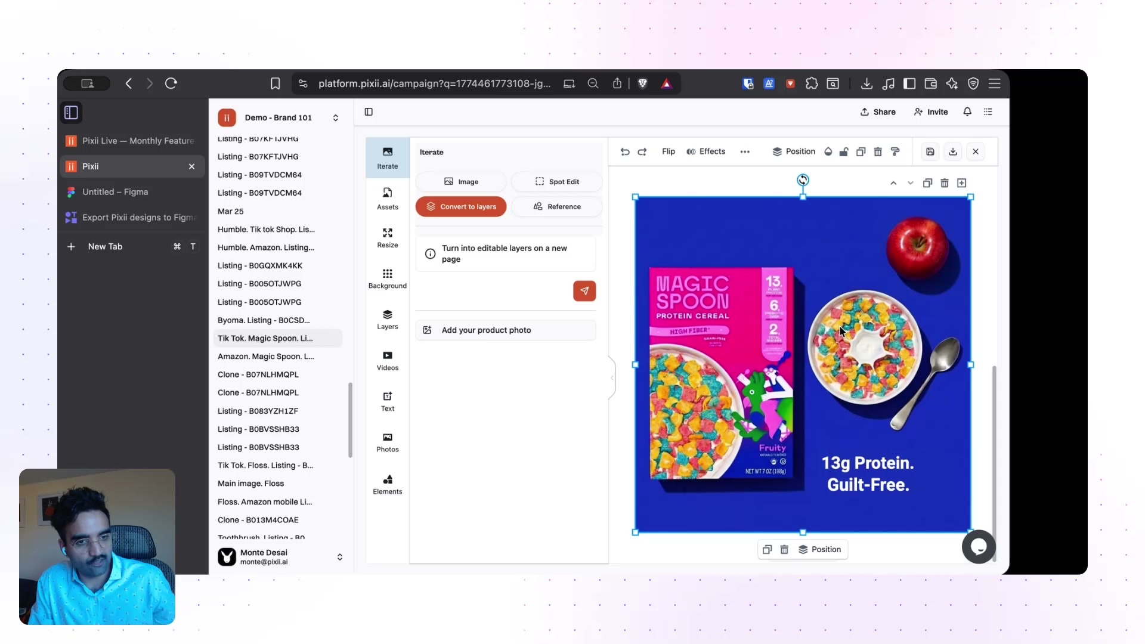Viewport: 1145px width, 644px height.
Task: Move the page up with the chevron
Action: click(x=893, y=184)
